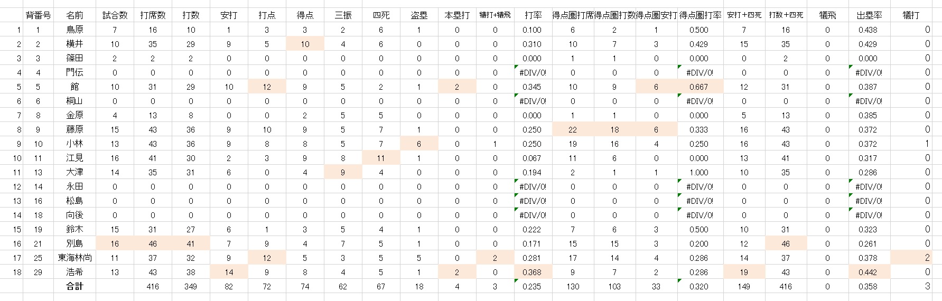This screenshot has width=942, height=301.
Task: Click the 得点圏安打 header cell
Action: (x=656, y=15)
